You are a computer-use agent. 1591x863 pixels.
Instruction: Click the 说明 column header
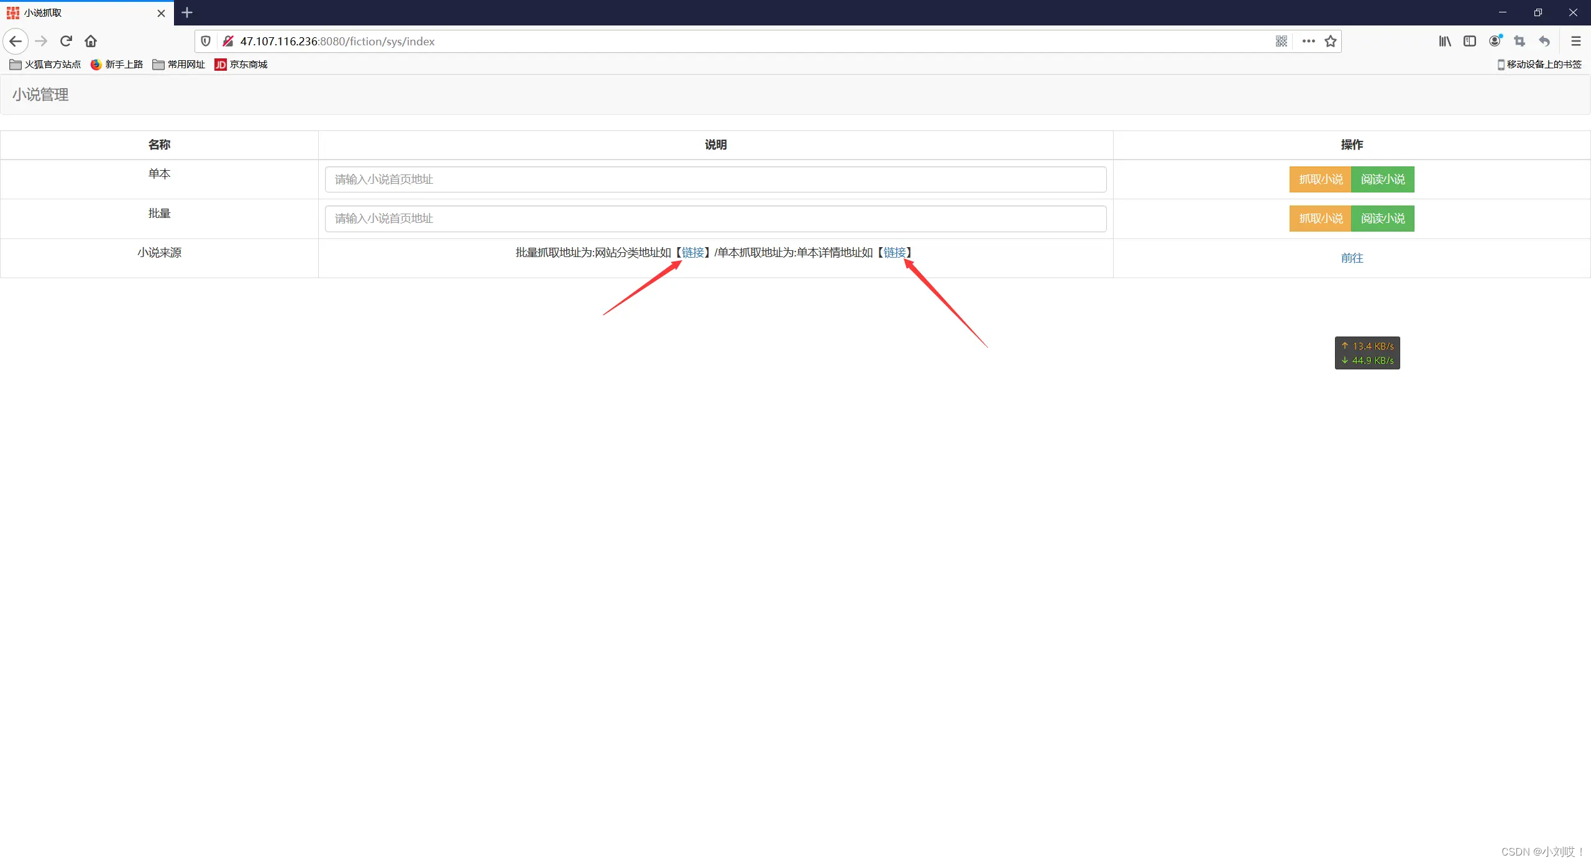point(715,145)
